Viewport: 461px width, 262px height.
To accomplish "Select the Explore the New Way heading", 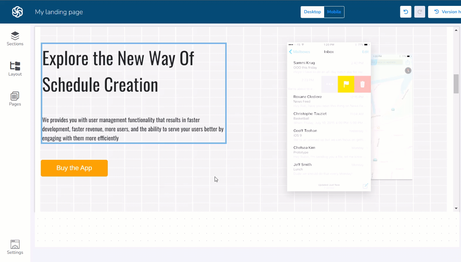I will coord(118,71).
